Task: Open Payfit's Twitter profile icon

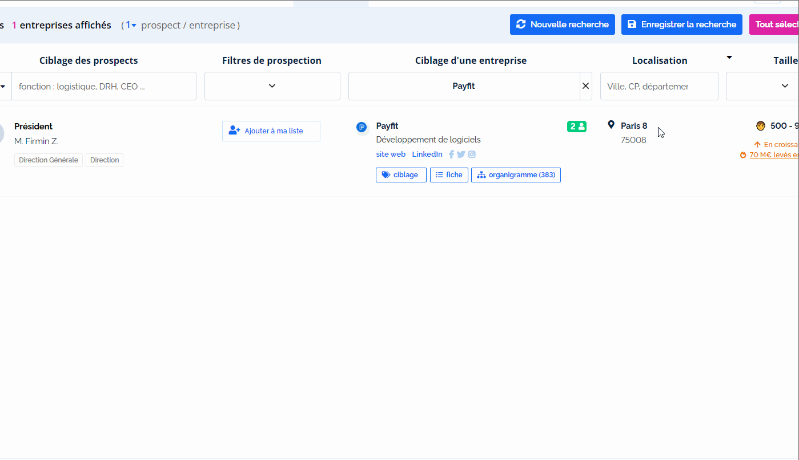Action: [x=461, y=154]
